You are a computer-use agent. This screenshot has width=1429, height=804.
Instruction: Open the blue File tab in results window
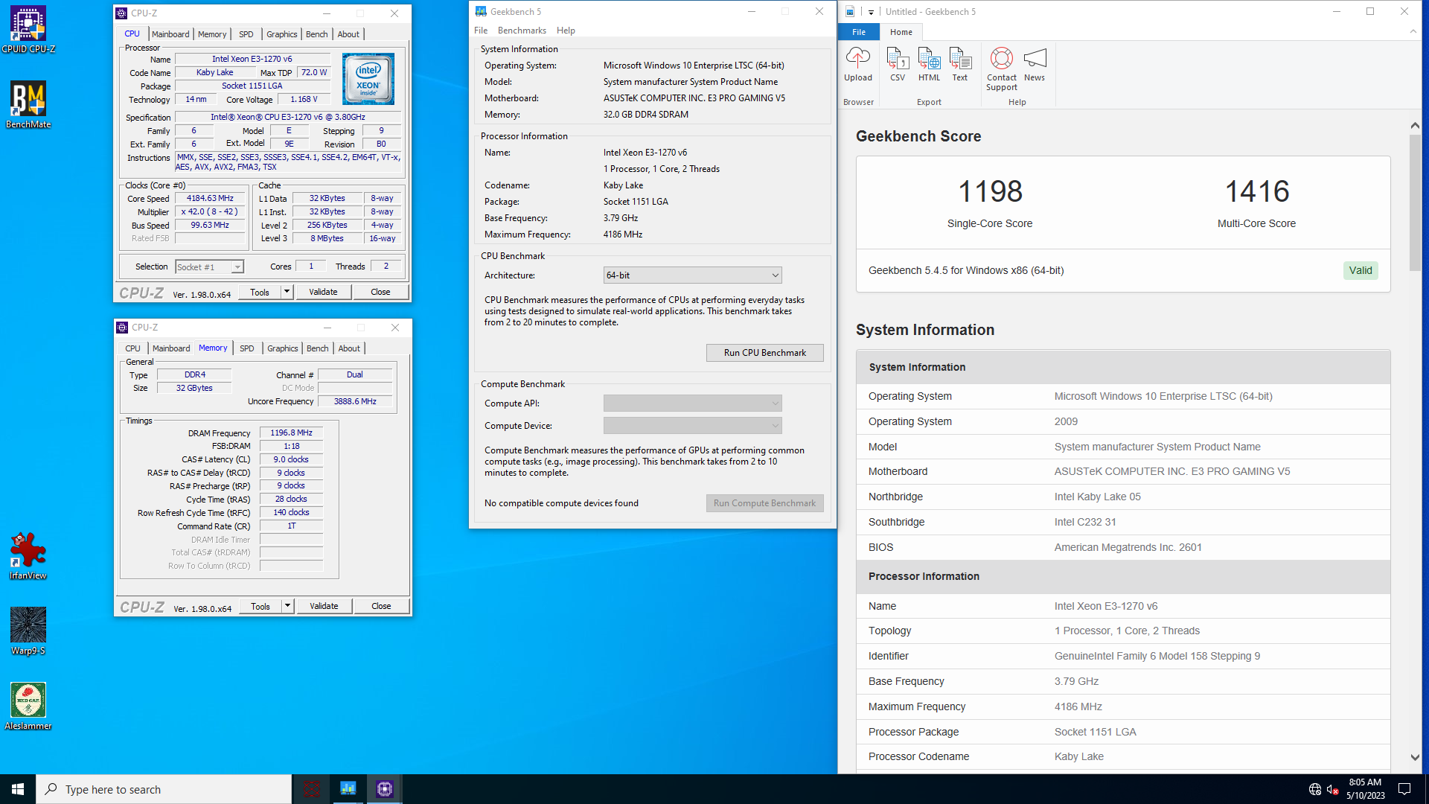click(859, 32)
